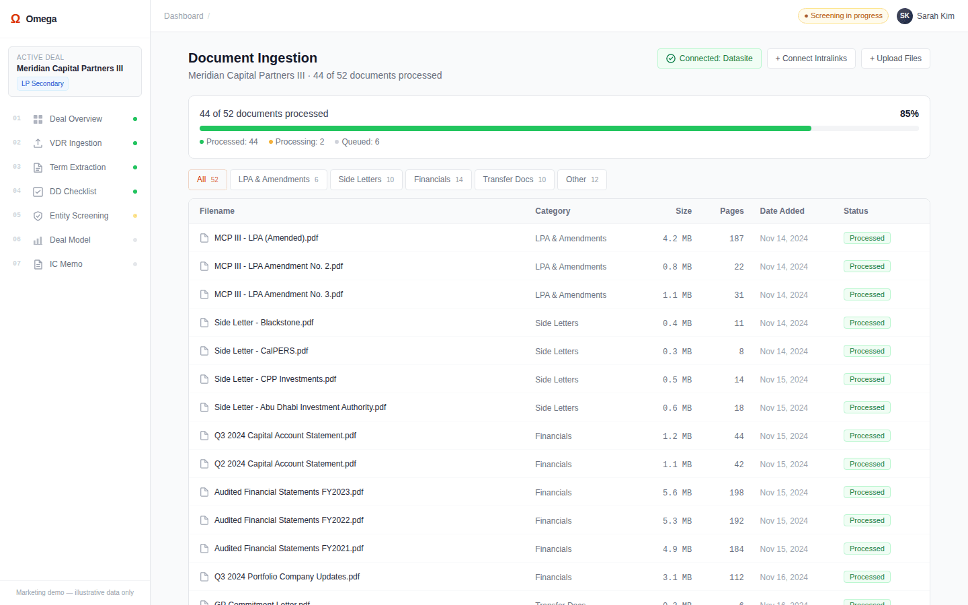Select the Transfer Docs tab

(514, 179)
